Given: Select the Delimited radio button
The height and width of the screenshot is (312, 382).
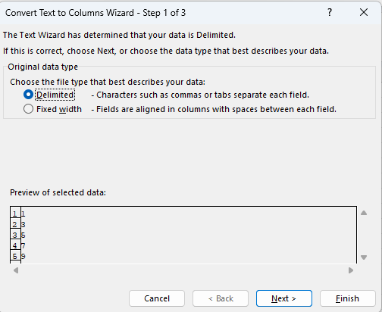Looking at the screenshot, I should [x=28, y=95].
